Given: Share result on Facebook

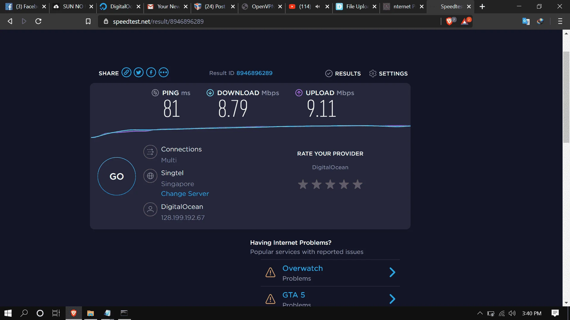Looking at the screenshot, I should pyautogui.click(x=151, y=73).
